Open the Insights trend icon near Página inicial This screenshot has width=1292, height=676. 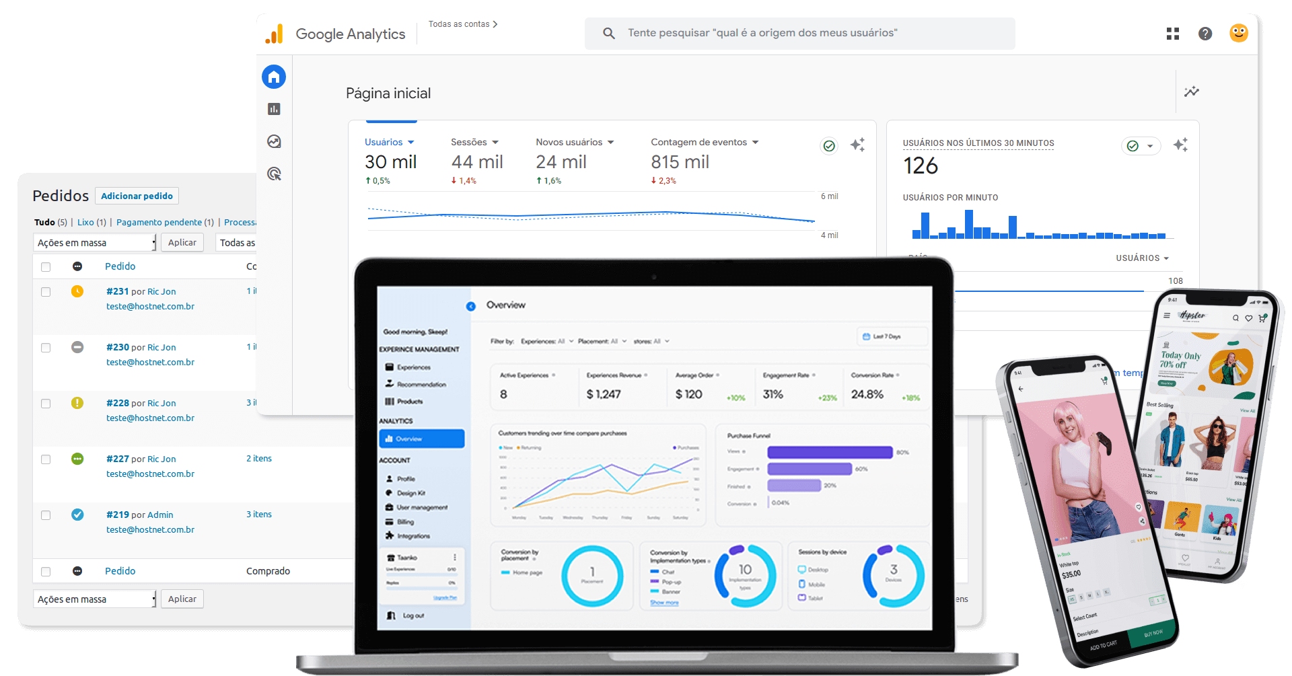tap(1192, 91)
